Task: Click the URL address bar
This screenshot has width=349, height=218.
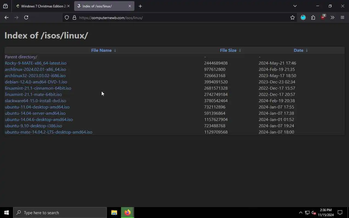Action: tap(180, 18)
